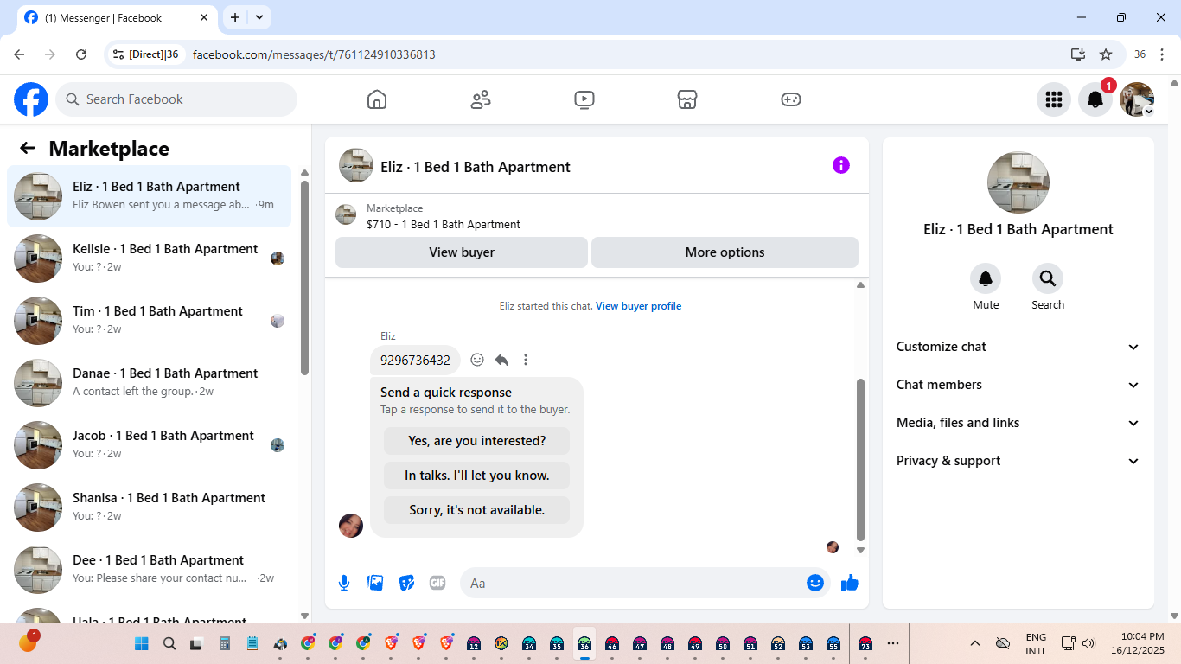Open more actions for the 9296736432 message
This screenshot has width=1181, height=664.
click(x=526, y=360)
